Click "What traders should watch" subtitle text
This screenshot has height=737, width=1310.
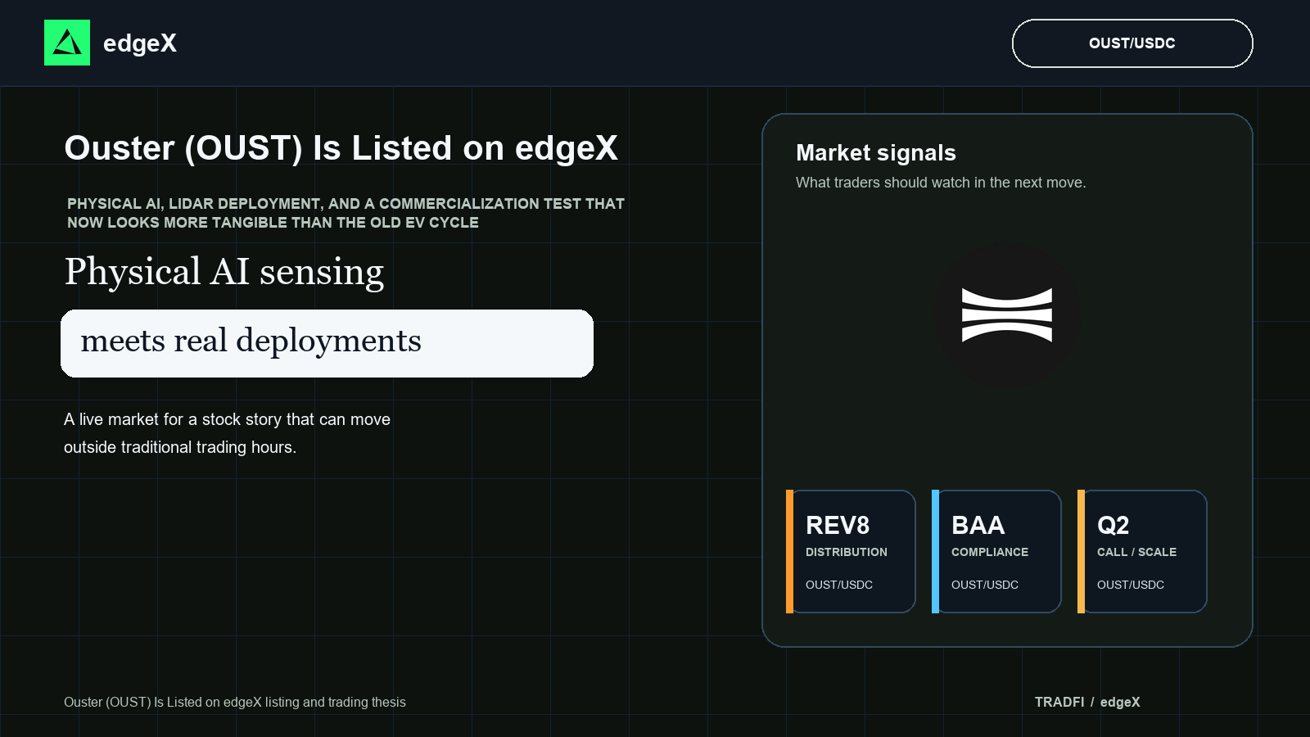click(941, 183)
